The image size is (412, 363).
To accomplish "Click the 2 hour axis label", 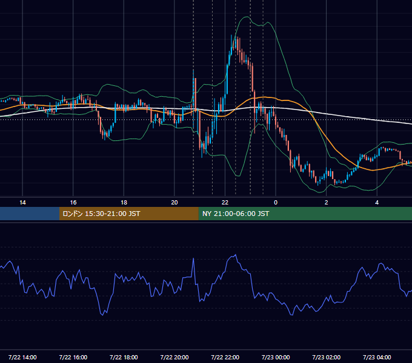I will click(327, 203).
